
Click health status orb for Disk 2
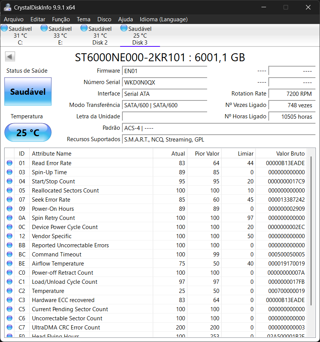point(84,28)
